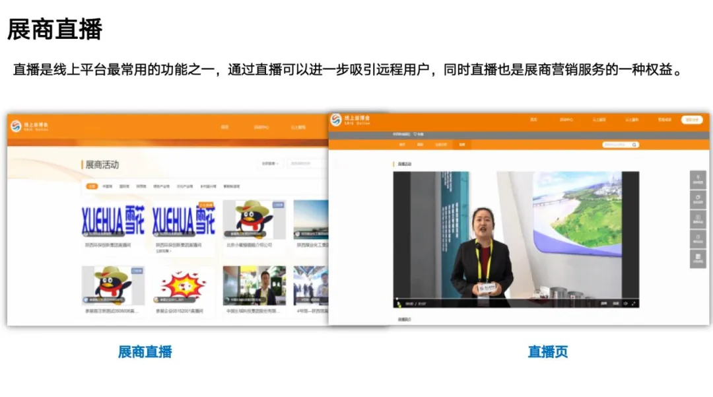Click the video progress bar
Viewport: 713px width, 397px height.
coord(515,298)
